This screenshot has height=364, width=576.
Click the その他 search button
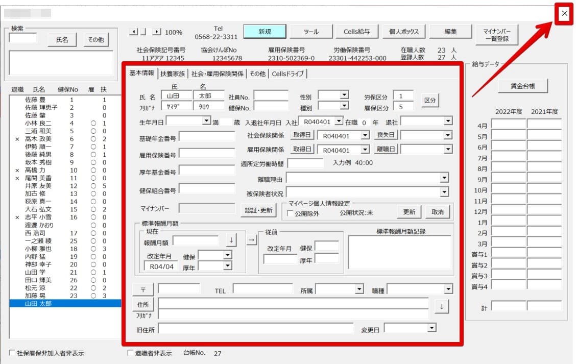(96, 40)
